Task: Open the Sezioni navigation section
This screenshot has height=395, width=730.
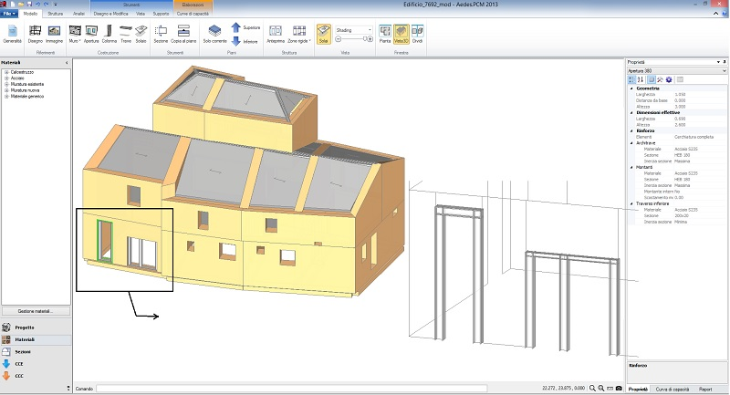Action: coord(23,351)
